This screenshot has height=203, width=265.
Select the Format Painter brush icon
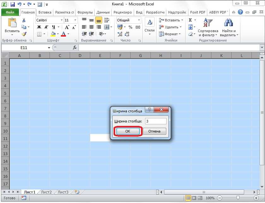[24, 34]
